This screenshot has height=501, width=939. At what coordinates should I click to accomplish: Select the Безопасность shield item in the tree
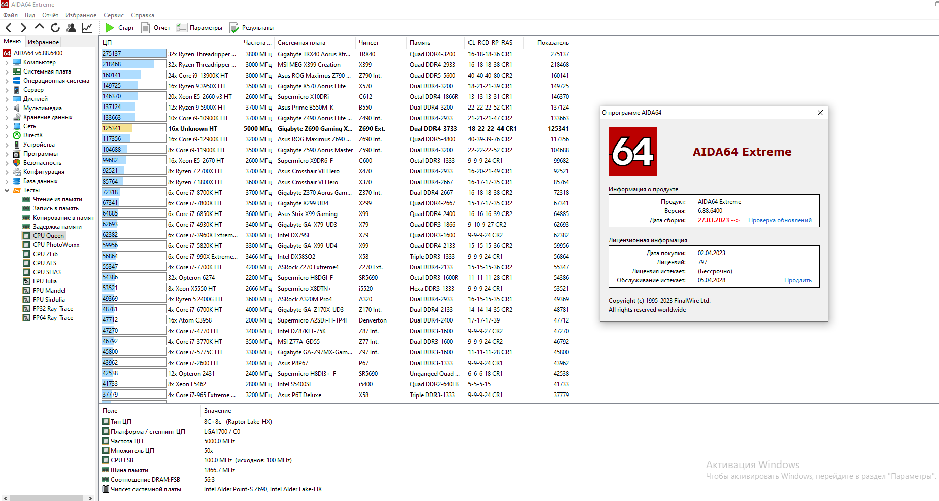[42, 163]
